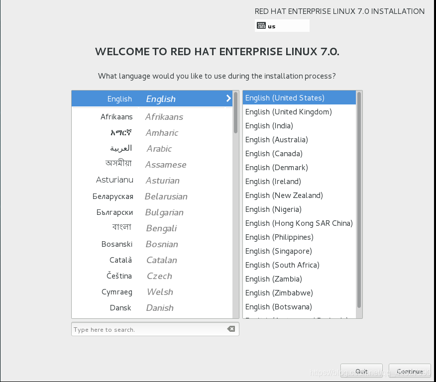Screen dimensions: 436x382
Task: Choose English (Ireland) locale
Action: pos(299,182)
